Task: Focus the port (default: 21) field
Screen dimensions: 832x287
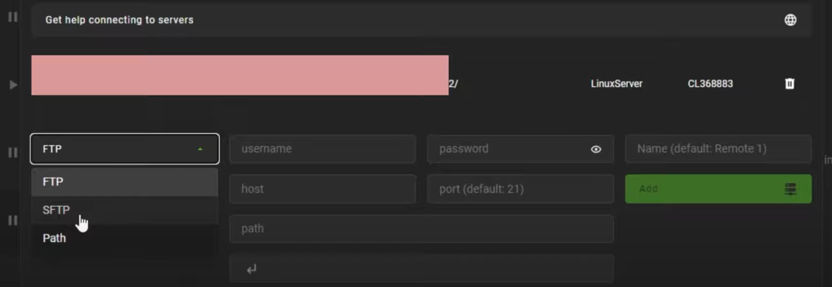Action: point(520,189)
